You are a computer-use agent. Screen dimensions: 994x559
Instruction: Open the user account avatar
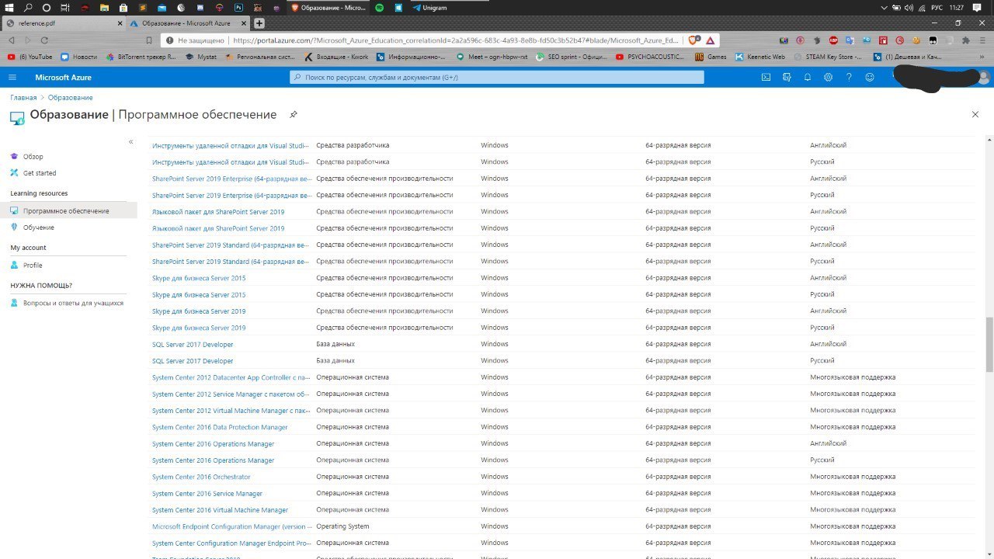[x=984, y=78]
